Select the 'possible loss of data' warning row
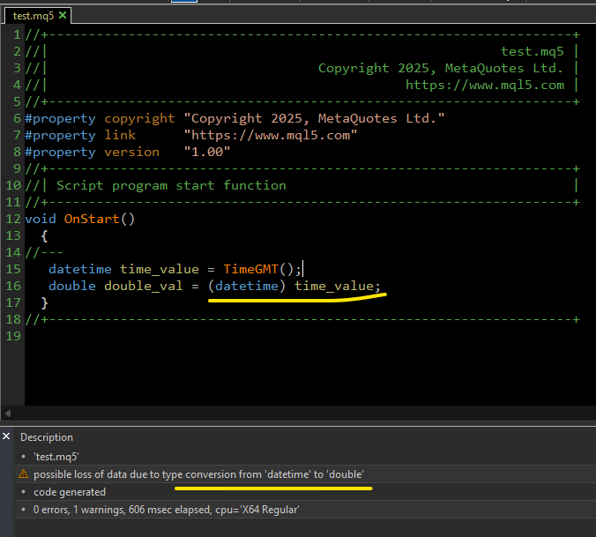 coord(305,474)
